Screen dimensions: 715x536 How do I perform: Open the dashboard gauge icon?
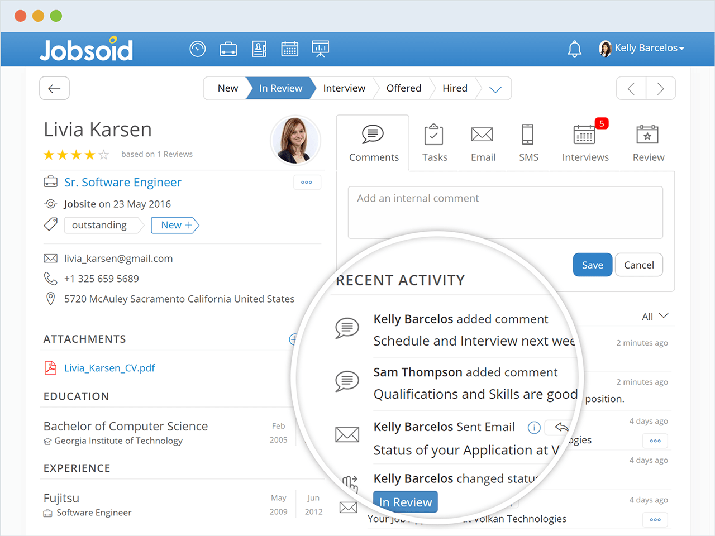198,49
